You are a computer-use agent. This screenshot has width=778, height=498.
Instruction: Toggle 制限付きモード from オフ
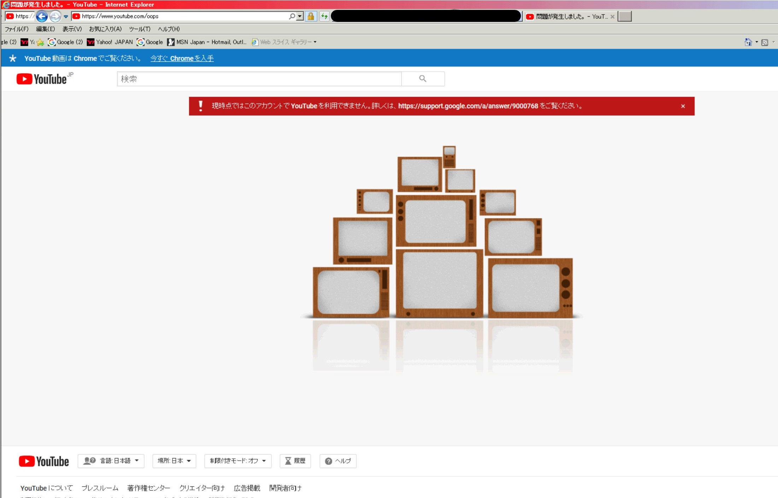[237, 461]
